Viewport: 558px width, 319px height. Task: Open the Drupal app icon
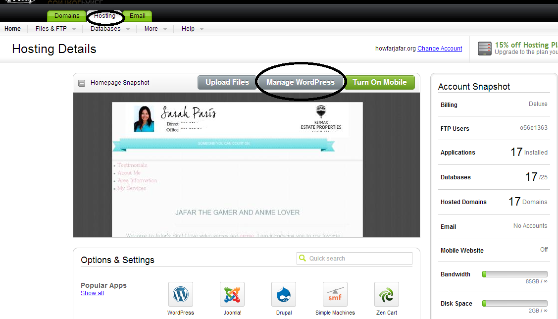284,294
